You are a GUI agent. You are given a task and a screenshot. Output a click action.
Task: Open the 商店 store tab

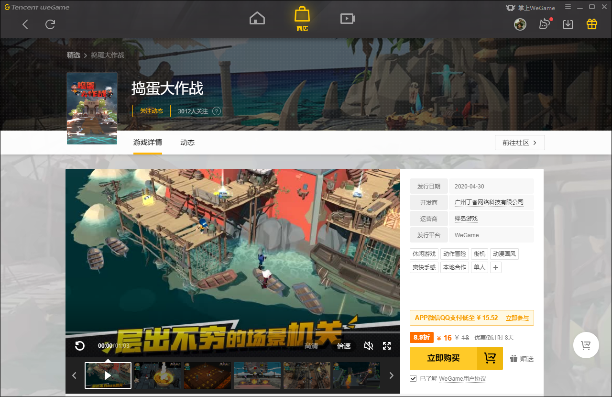pos(302,19)
